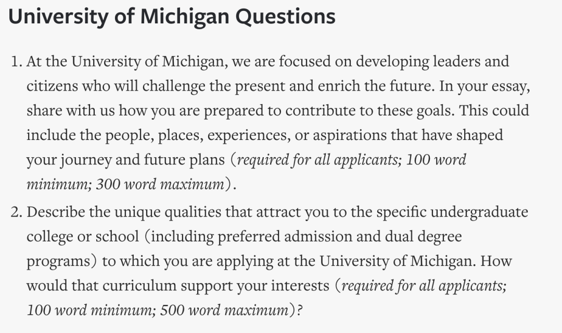
Task: Click the word programs) in question two
Action: click(61, 261)
